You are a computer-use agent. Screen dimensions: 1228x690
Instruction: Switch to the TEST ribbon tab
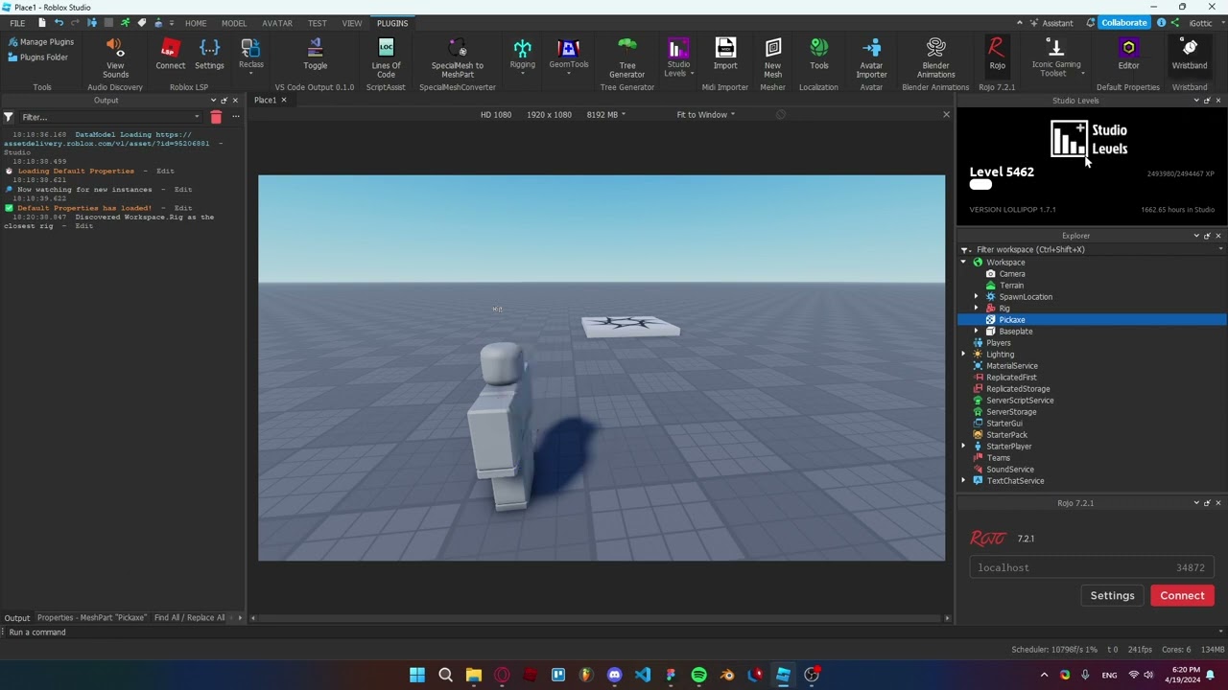coord(317,23)
